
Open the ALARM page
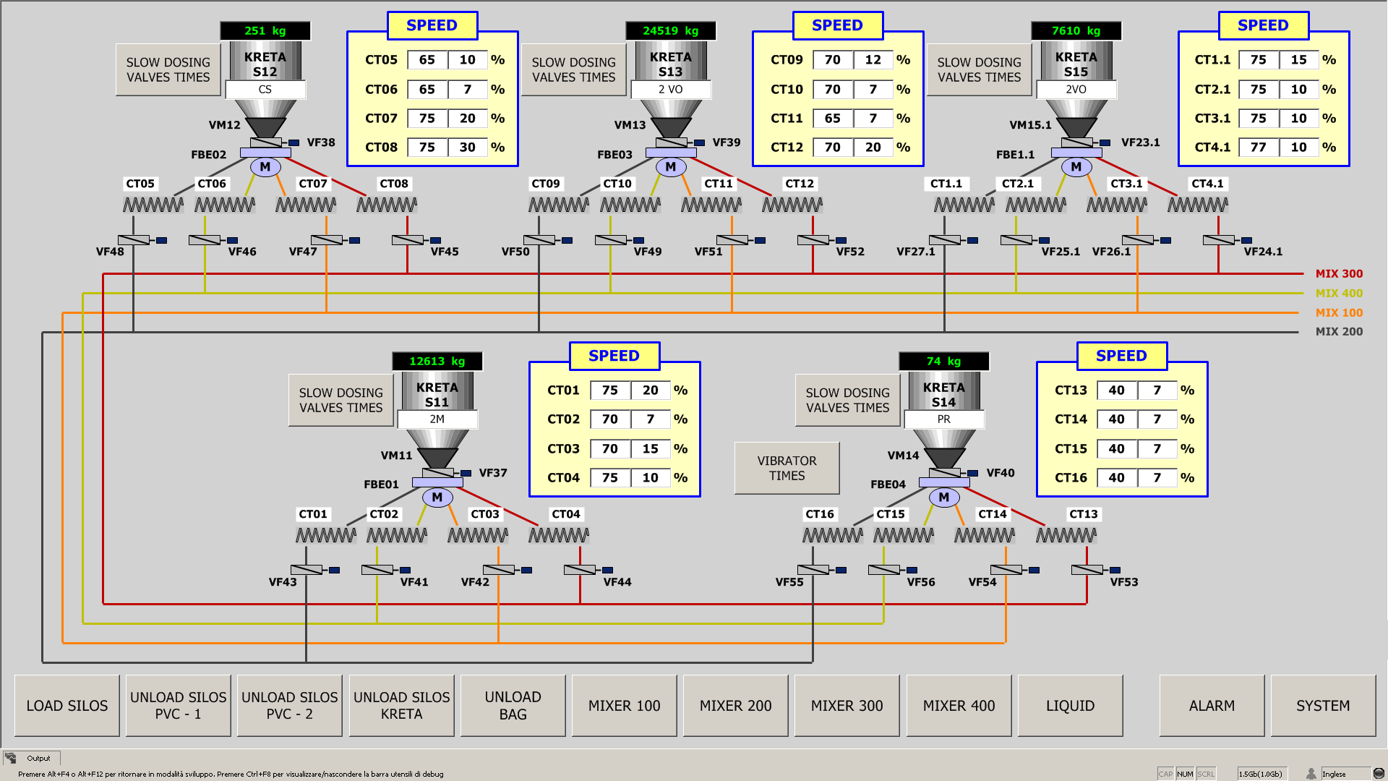pyautogui.click(x=1212, y=706)
